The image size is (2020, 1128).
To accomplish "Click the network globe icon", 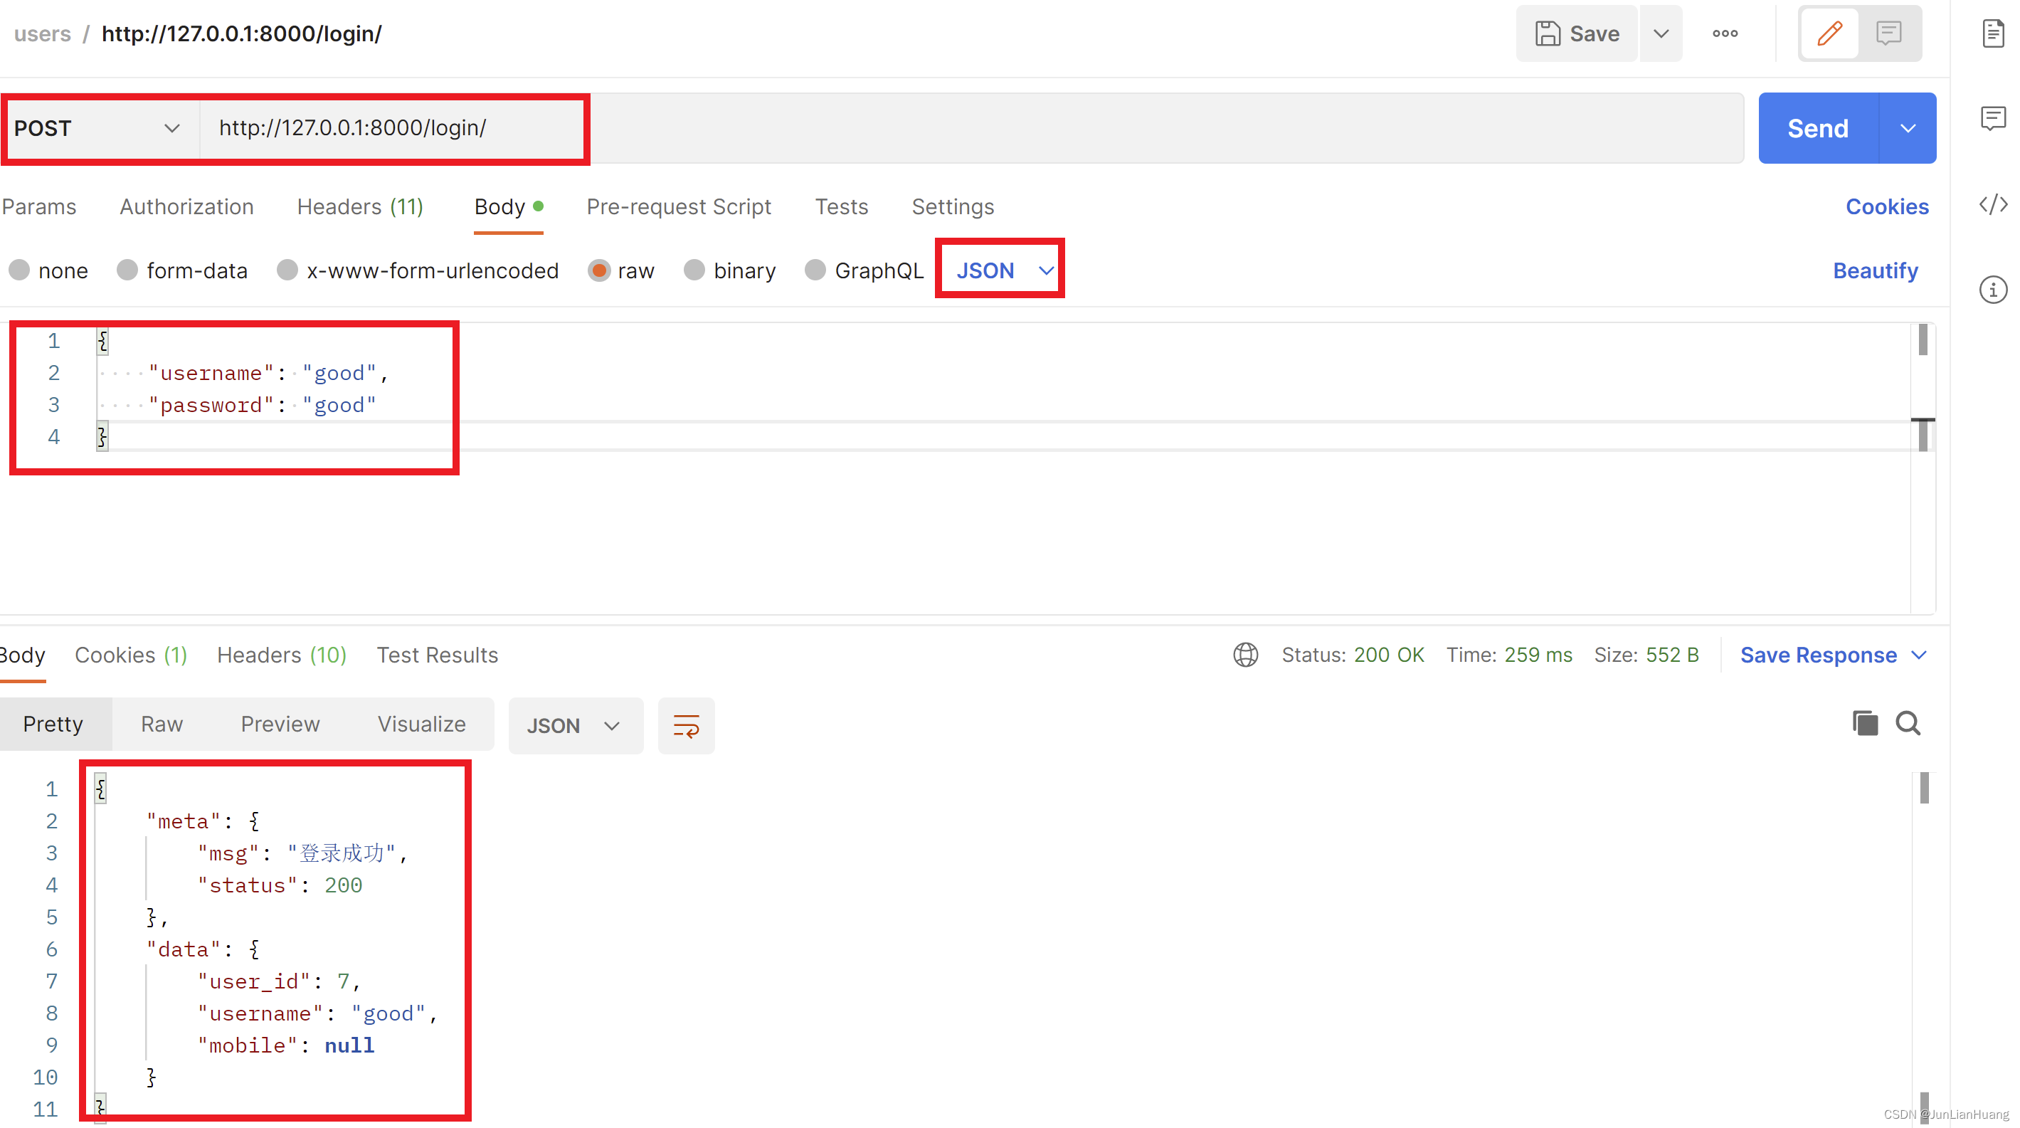I will (1245, 654).
